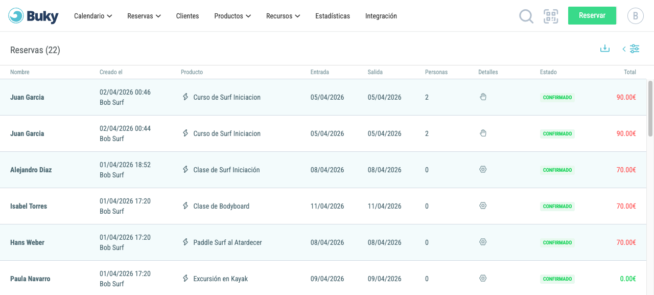Click CONFIRMADO badge for Paula Navarro

(557, 279)
